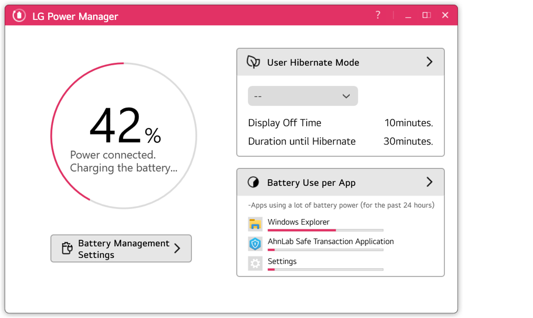Click the Settings app usage bar
Screen dimensions: 533x318
(325, 270)
